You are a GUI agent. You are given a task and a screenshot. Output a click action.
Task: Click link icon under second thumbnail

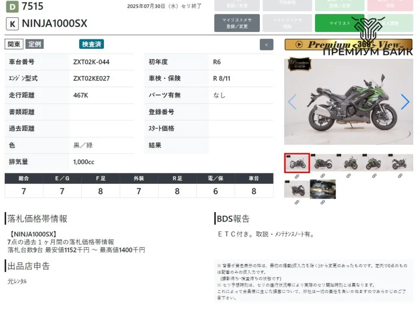[x=323, y=176]
